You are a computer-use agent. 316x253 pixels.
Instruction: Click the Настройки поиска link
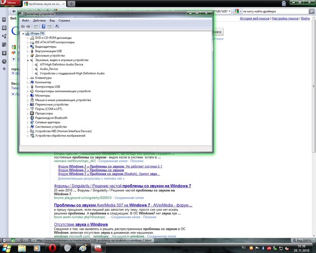pos(285,18)
